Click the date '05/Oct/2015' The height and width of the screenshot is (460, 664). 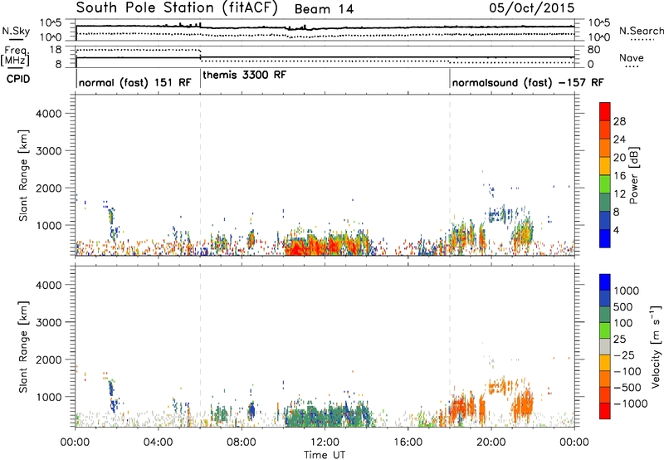532,8
